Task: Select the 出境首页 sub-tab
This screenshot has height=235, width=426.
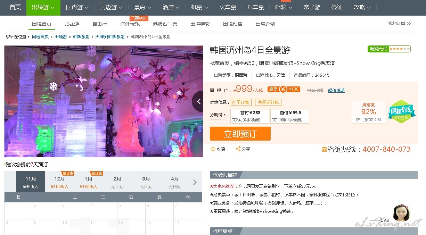Action: (42, 24)
